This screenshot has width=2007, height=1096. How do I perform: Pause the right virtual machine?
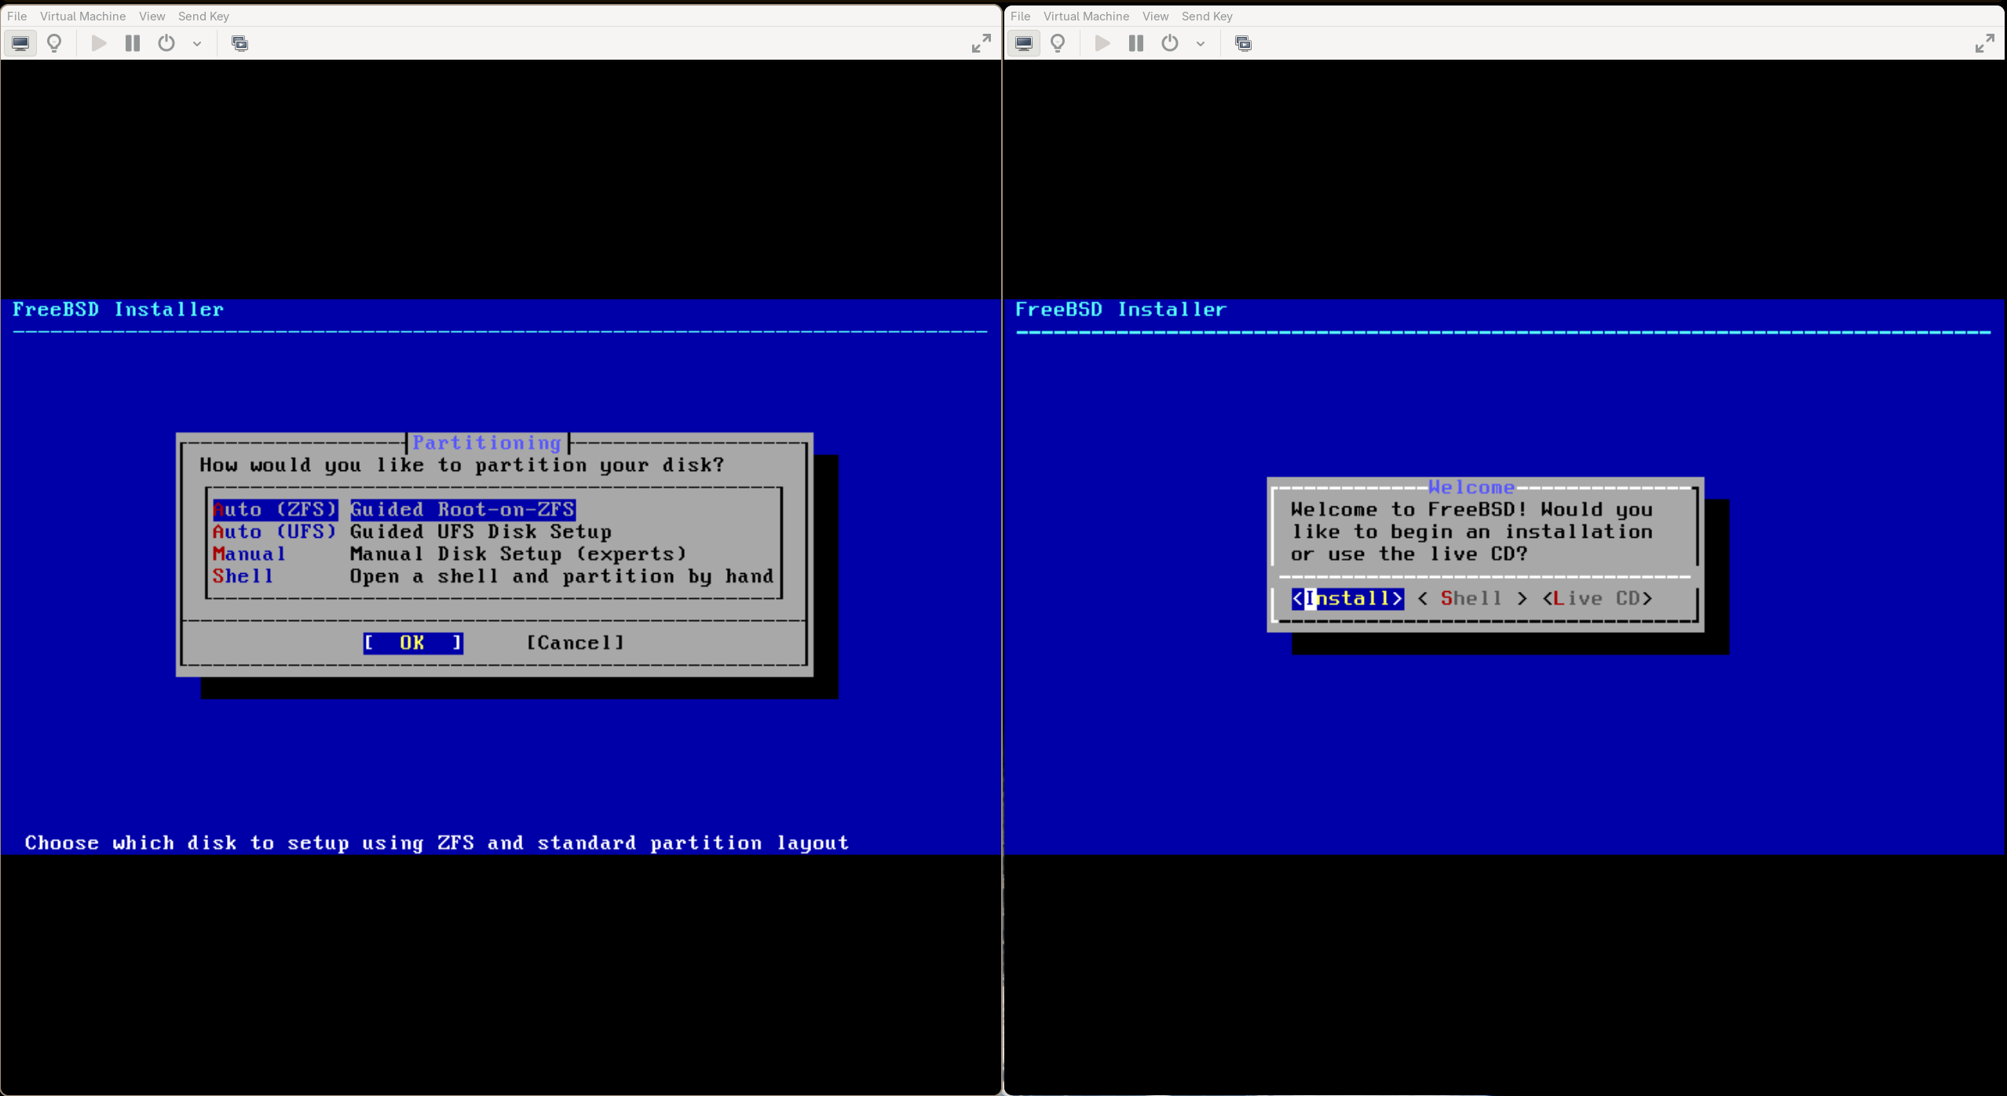[x=1136, y=43]
